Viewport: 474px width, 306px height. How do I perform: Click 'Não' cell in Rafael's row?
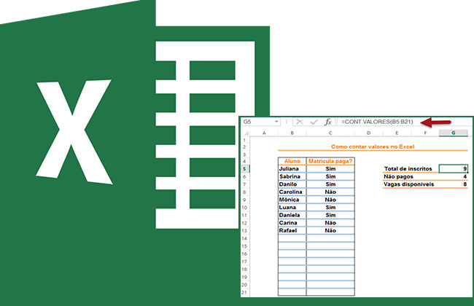click(x=330, y=230)
